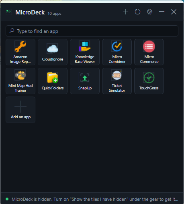This screenshot has width=184, height=204.
Task: Focus the 'Type to find an app' field
Action: tap(92, 31)
